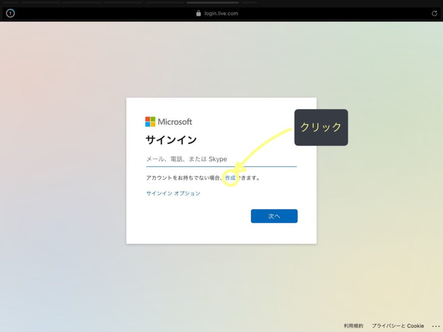Focus the メール、電話、または Skype field
The image size is (443, 332).
pos(221,159)
